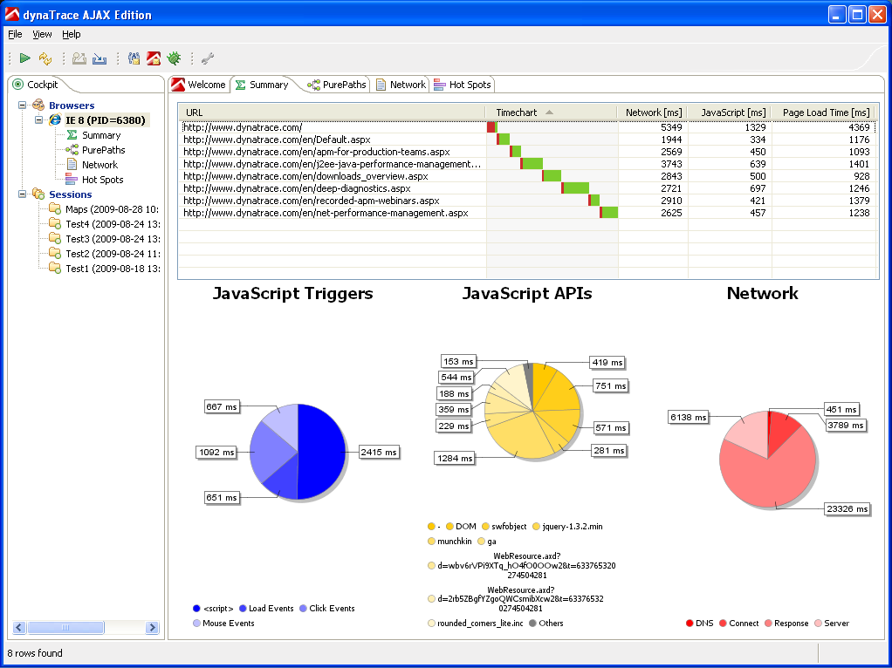The image size is (892, 668).
Task: Select the deep-diagnostics.aspx URL row
Action: point(528,188)
